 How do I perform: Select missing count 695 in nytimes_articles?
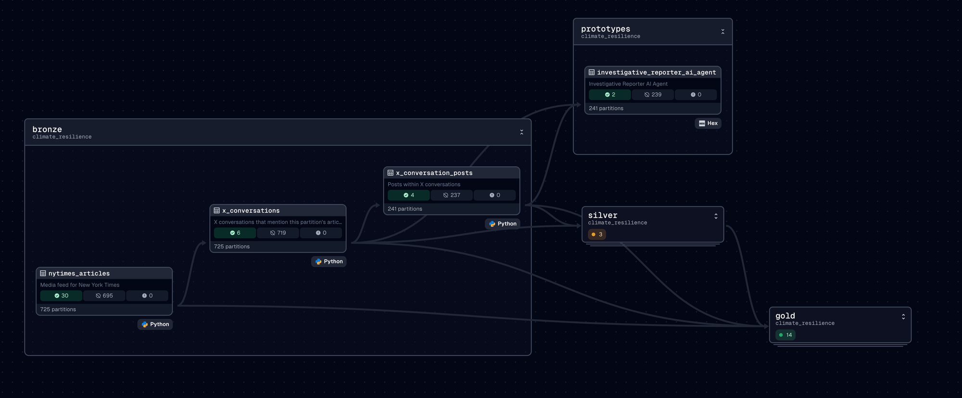tap(104, 296)
